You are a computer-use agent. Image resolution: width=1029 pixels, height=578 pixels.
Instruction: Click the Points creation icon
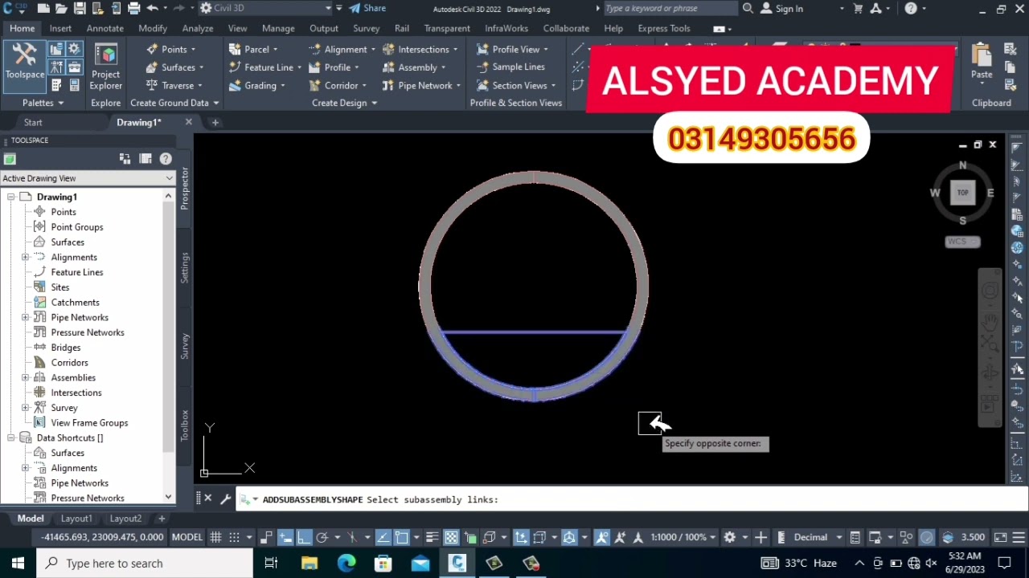(151, 49)
